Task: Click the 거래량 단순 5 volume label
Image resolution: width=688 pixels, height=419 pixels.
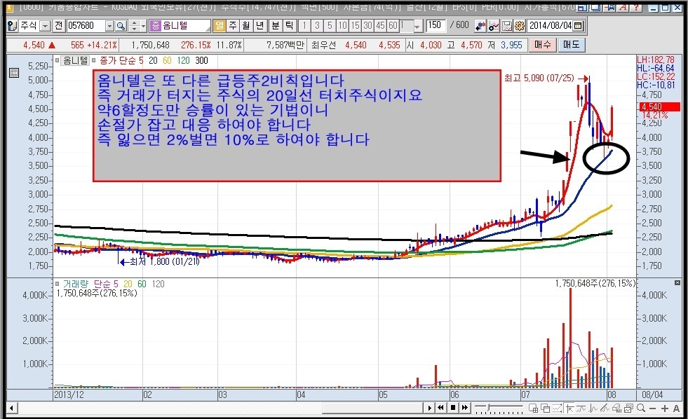Action: [x=90, y=284]
